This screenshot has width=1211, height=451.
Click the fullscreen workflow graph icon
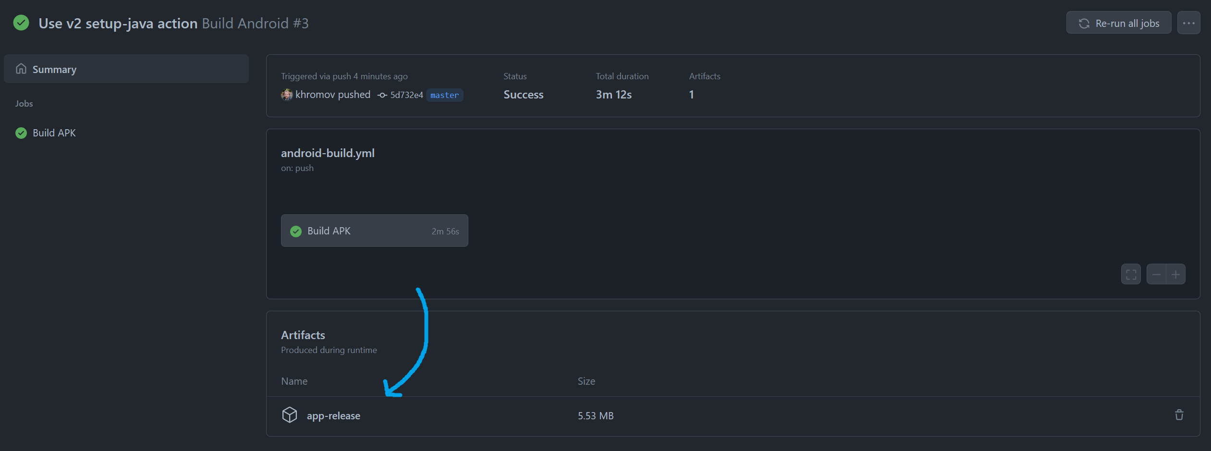tap(1131, 274)
